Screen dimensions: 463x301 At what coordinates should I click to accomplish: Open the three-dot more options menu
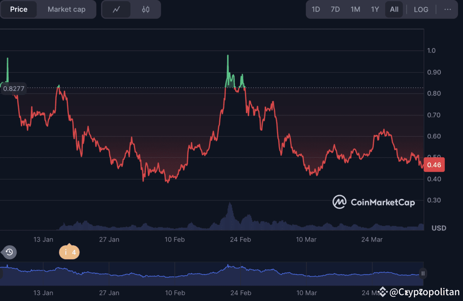[x=448, y=9]
